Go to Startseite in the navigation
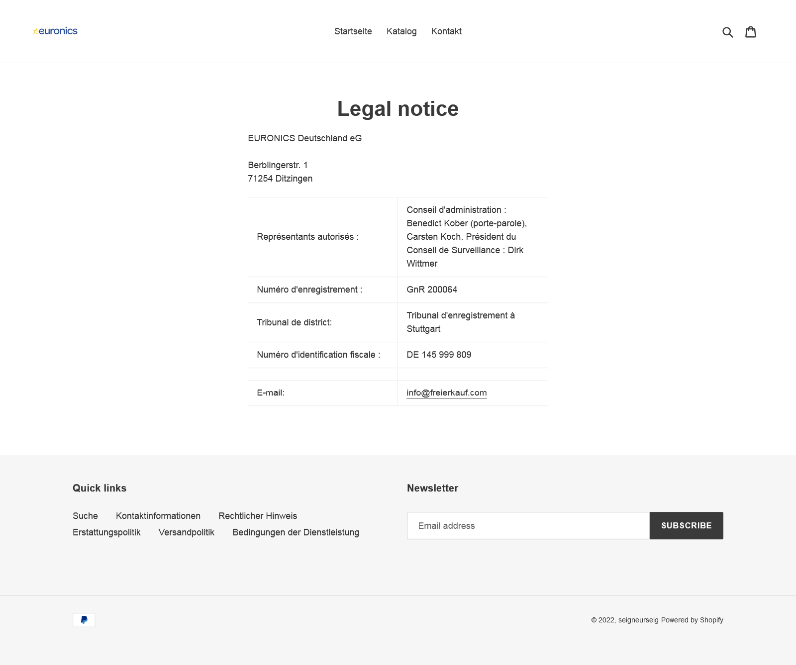The image size is (796, 665). click(x=353, y=31)
